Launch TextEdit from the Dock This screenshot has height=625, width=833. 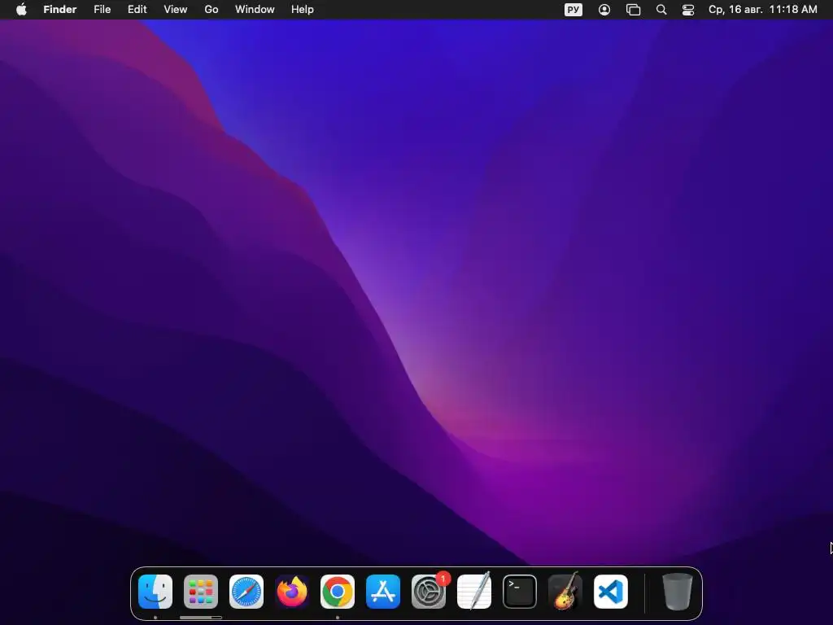(x=474, y=592)
